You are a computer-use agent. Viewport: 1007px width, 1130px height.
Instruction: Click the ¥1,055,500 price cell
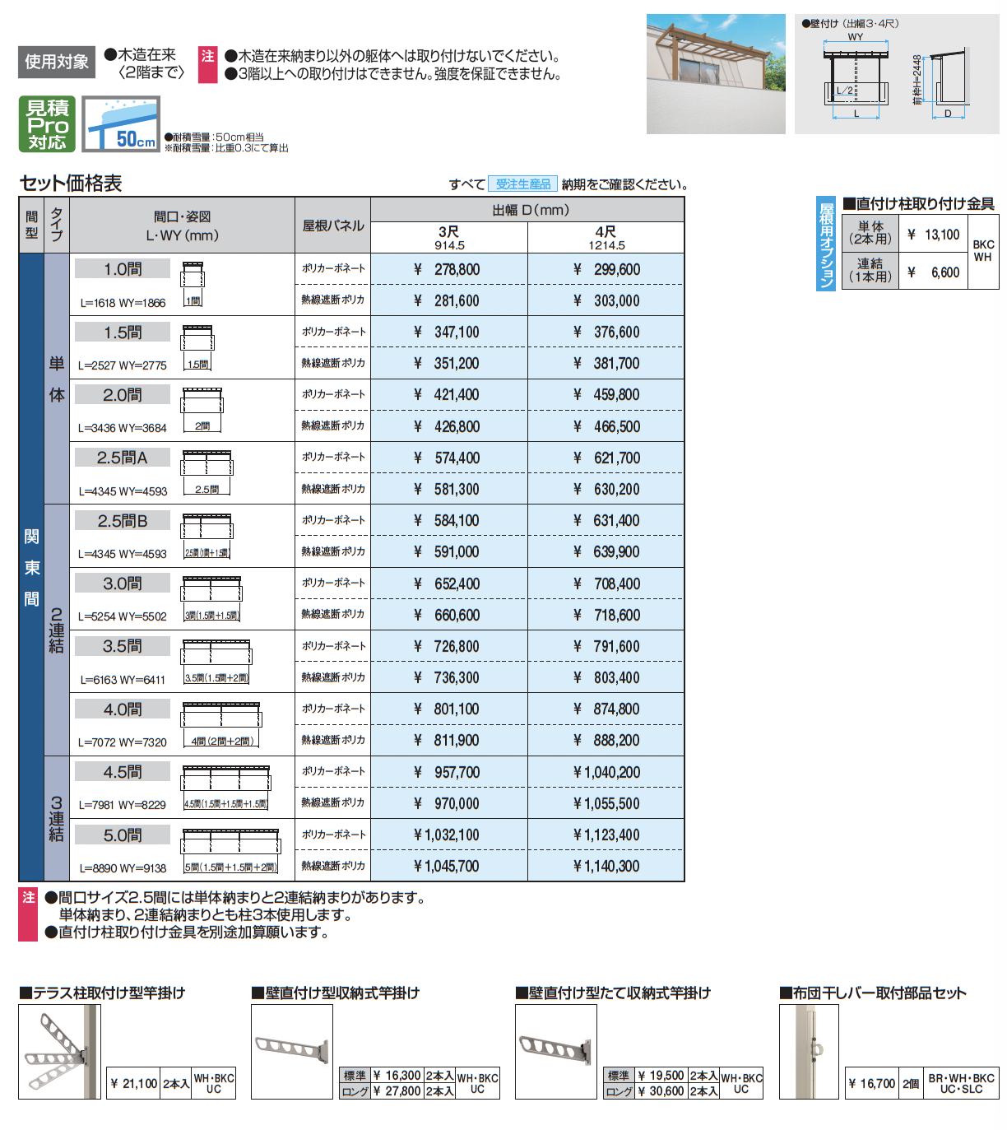coord(606,803)
